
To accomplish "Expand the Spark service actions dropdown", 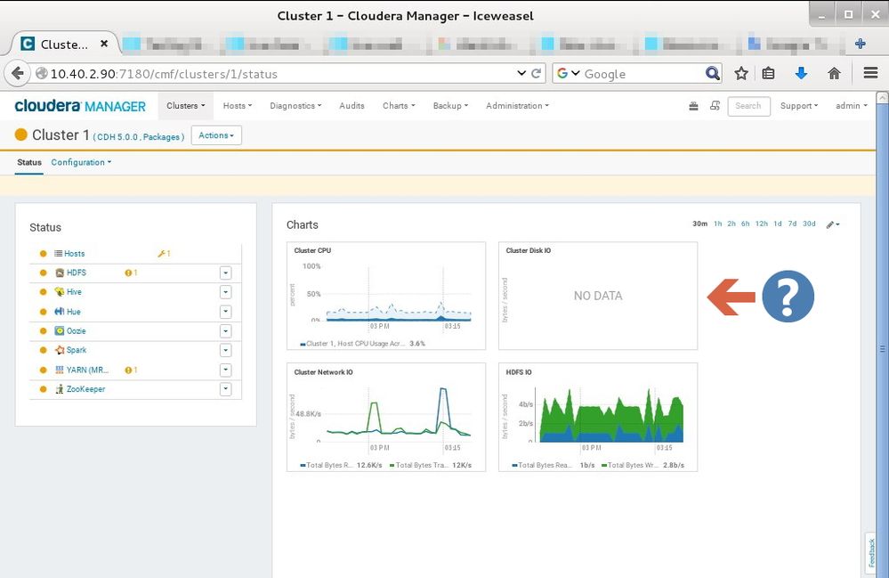I will pyautogui.click(x=225, y=350).
